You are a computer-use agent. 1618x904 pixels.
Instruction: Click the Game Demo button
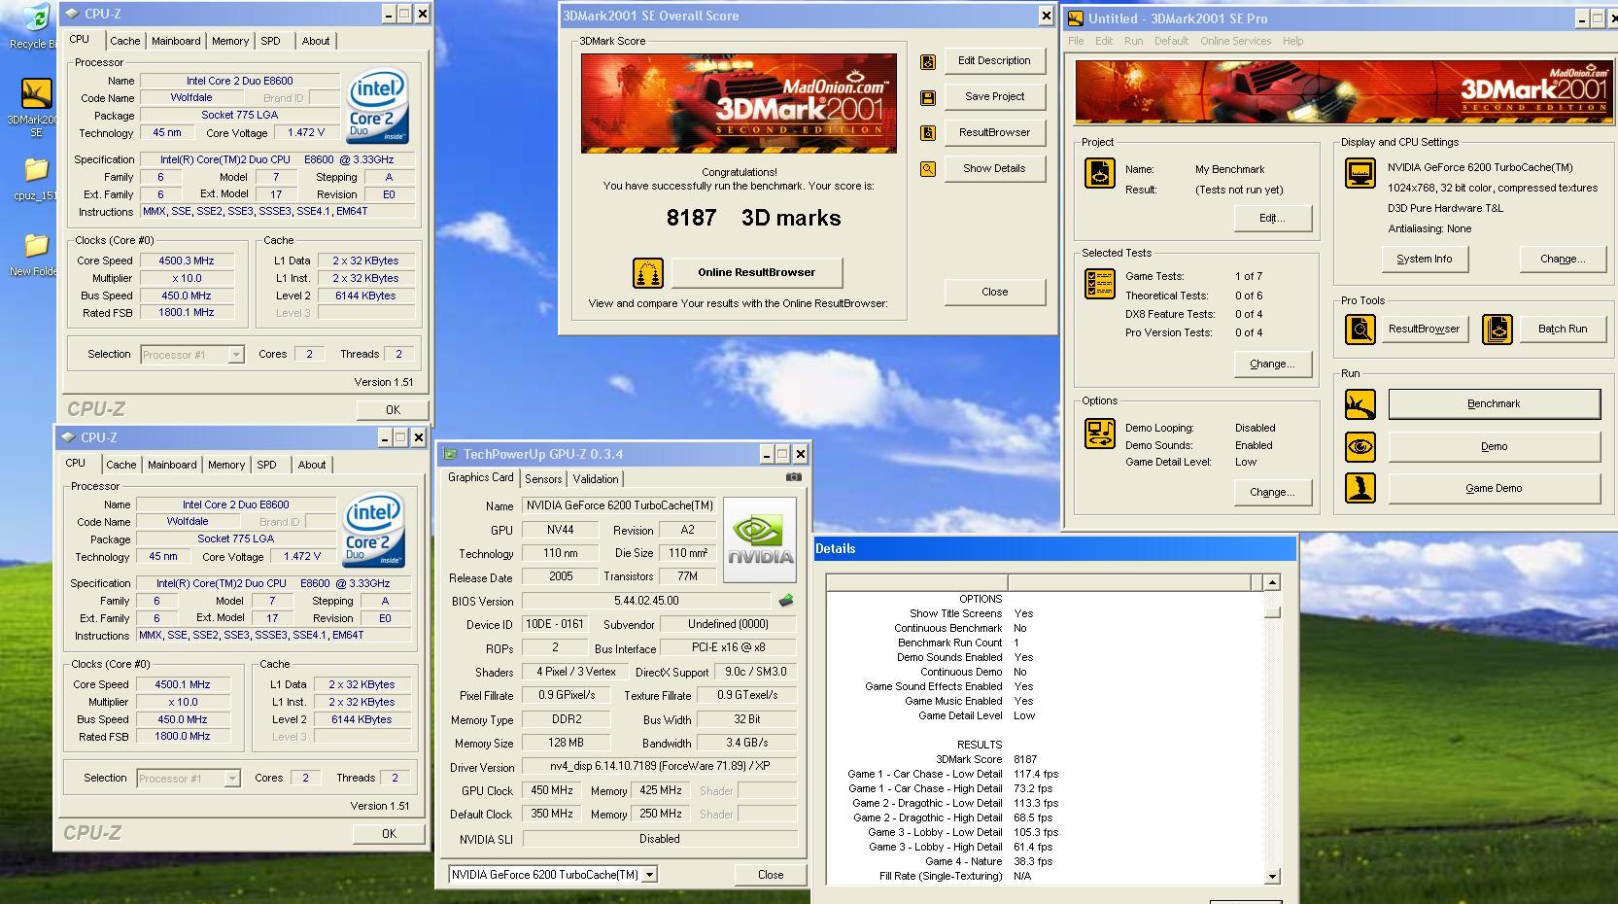[x=1494, y=488]
